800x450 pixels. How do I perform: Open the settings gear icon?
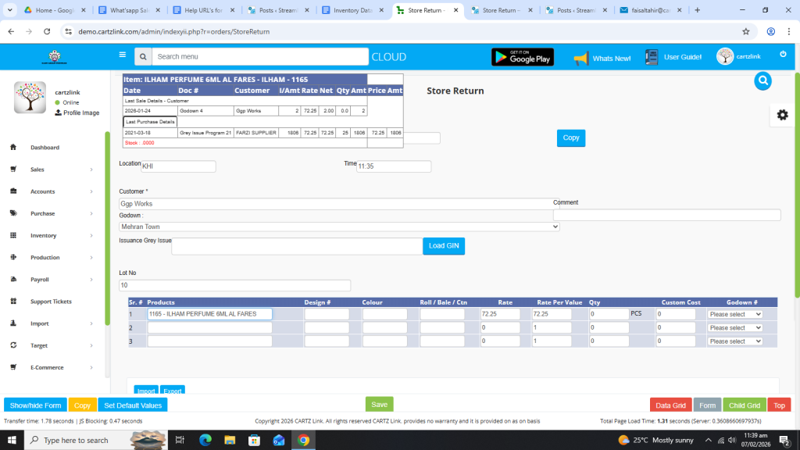coord(782,115)
